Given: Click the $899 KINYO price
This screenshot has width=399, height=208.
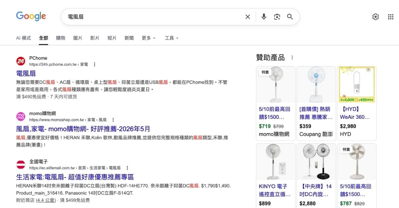Looking at the screenshot, I should coord(265,203).
